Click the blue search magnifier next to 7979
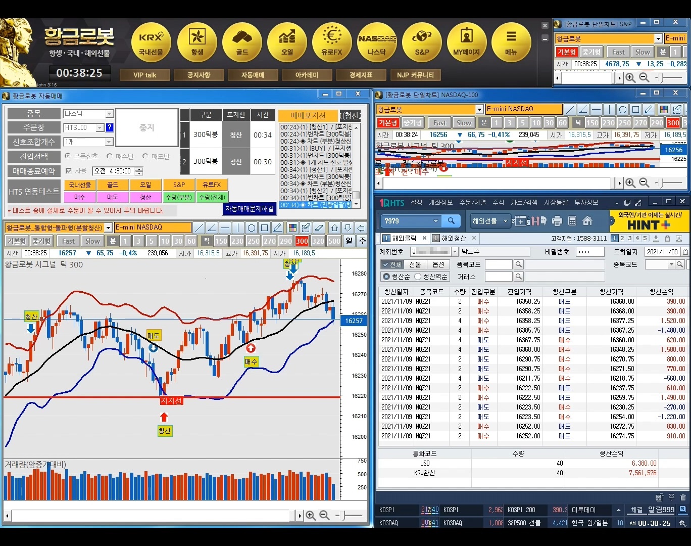 tap(451, 221)
